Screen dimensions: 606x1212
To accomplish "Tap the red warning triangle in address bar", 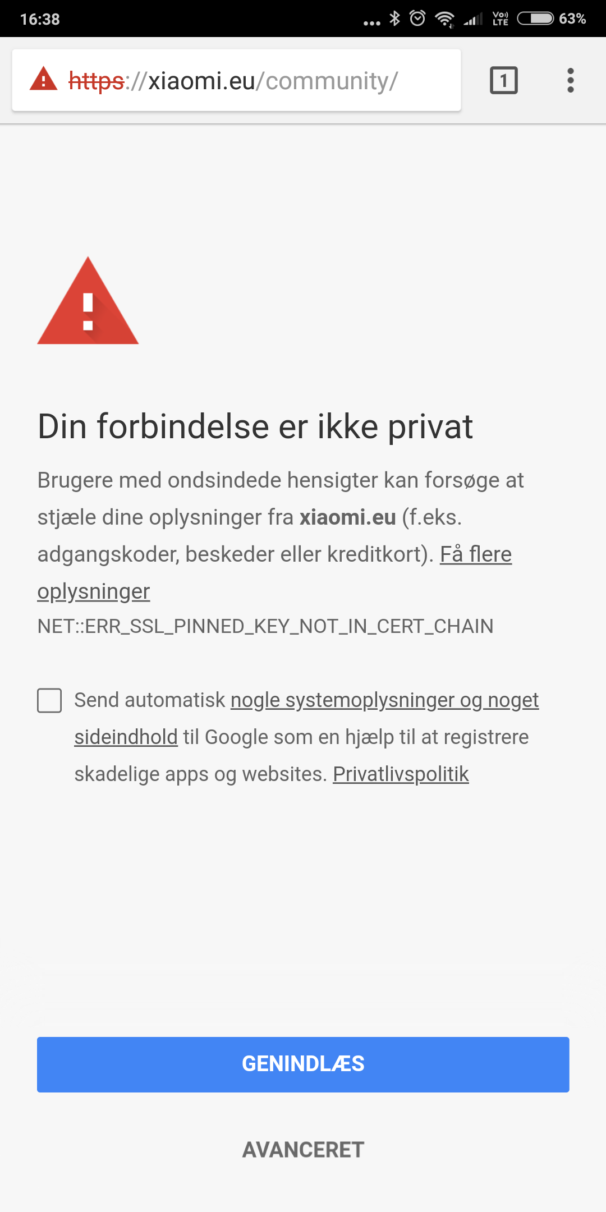I will click(x=43, y=79).
